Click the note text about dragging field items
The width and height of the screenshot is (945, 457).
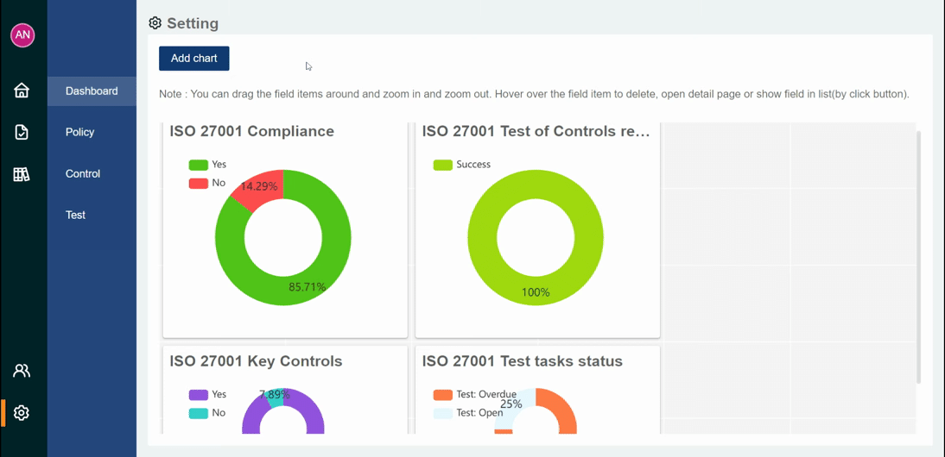click(x=534, y=94)
